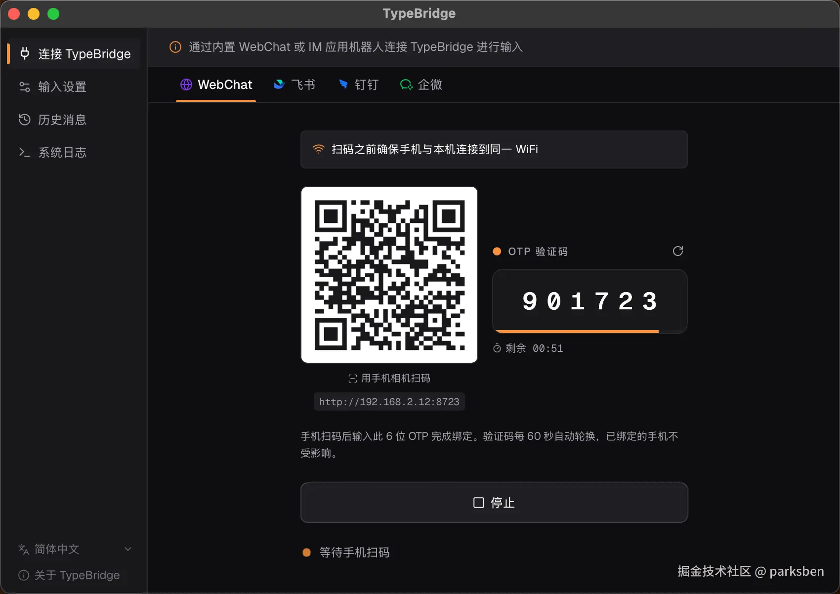Click the 钉钉 logo icon
Screen dimensions: 840x594
pyautogui.click(x=343, y=85)
